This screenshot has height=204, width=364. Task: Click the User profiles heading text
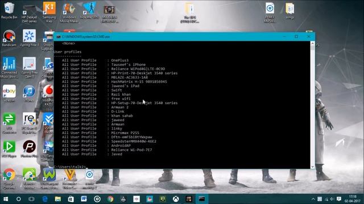pos(68,52)
